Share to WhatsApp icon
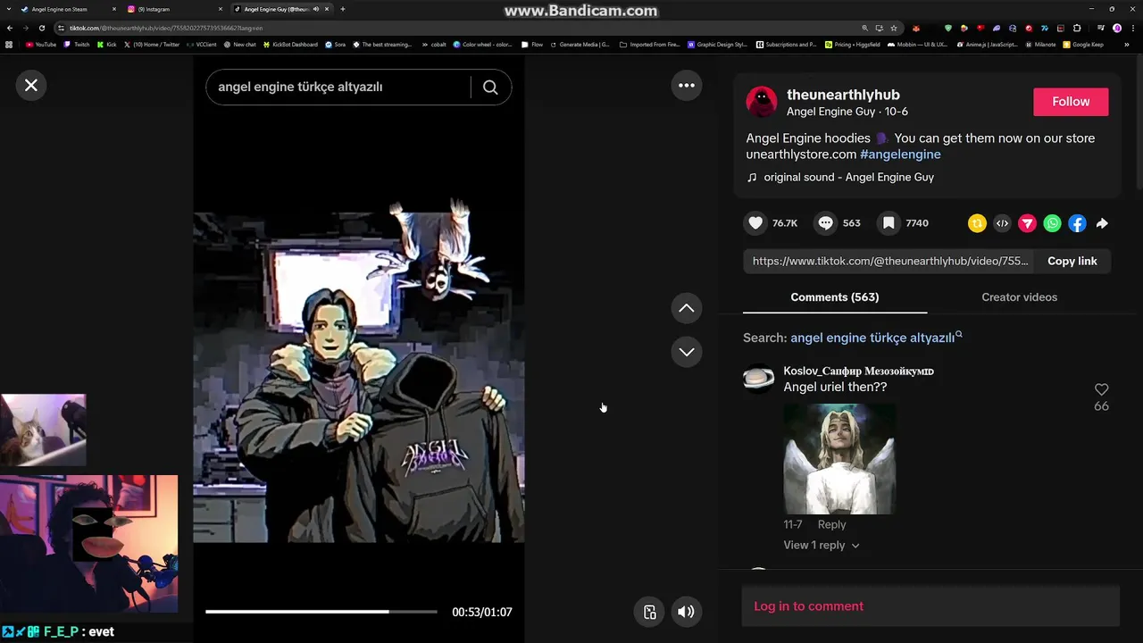This screenshot has width=1143, height=643. click(x=1052, y=223)
